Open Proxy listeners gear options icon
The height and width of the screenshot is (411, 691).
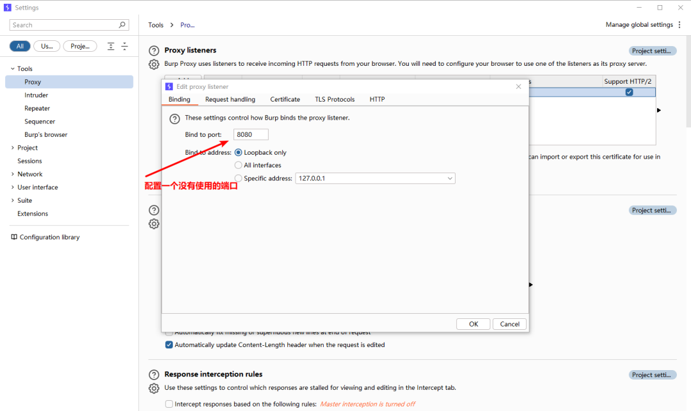click(154, 65)
